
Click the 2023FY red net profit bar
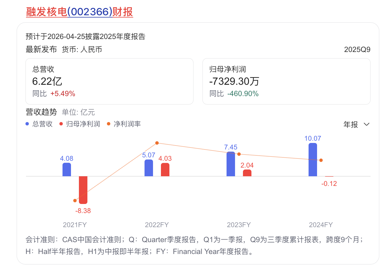coord(247,173)
